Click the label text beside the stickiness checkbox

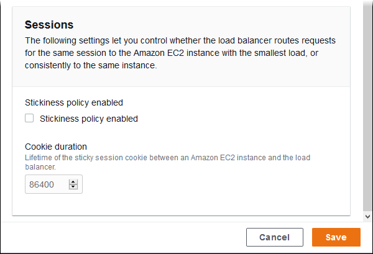[88, 119]
